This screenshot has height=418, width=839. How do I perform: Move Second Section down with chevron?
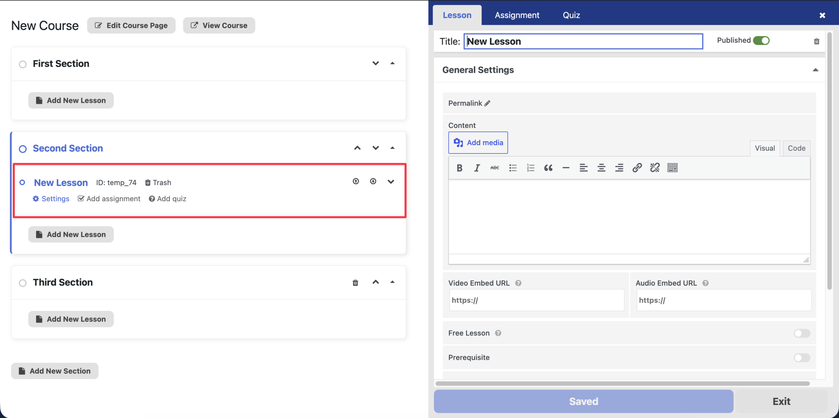(376, 148)
